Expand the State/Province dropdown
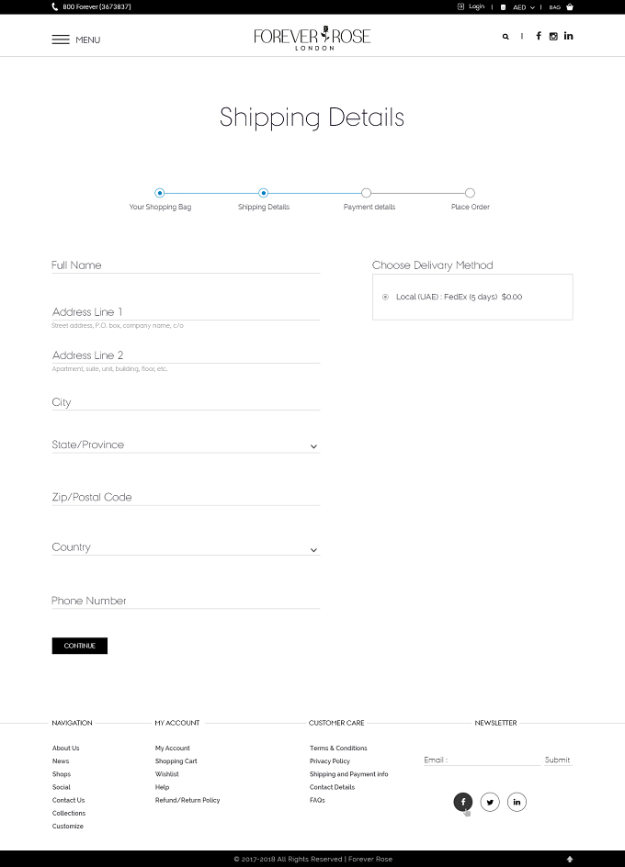 (186, 445)
